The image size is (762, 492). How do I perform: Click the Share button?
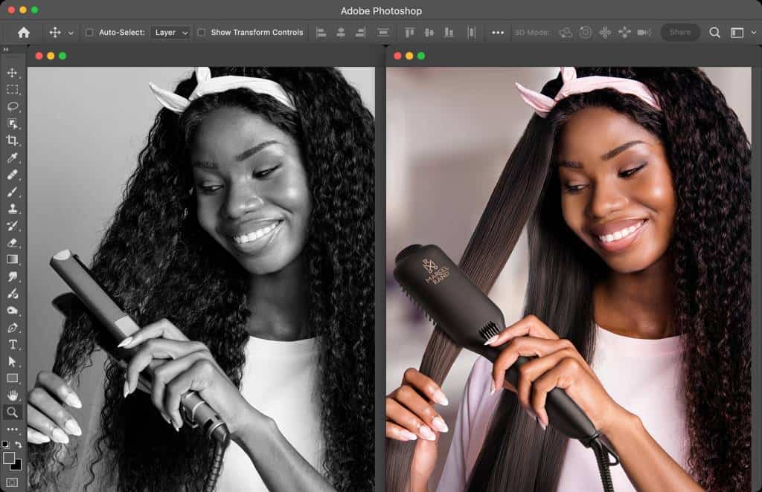tap(680, 33)
